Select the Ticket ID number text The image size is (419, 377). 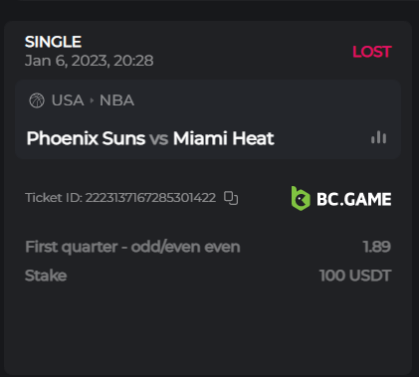[150, 198]
